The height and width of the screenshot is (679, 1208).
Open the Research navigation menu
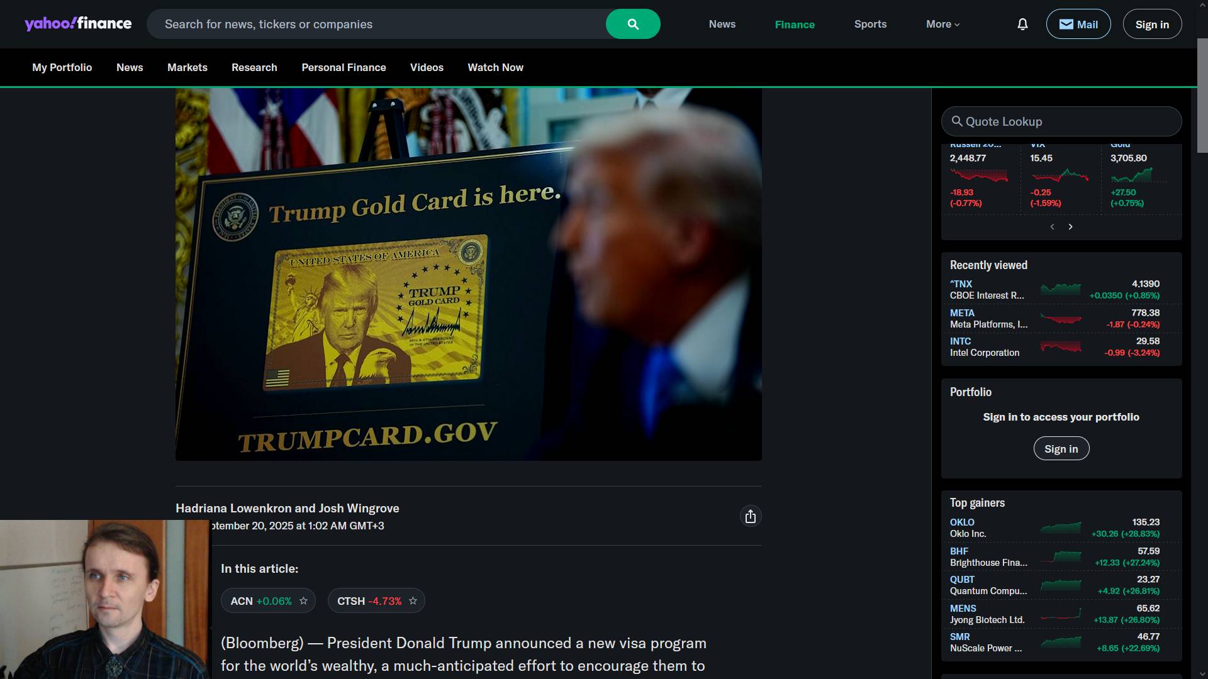coord(254,67)
